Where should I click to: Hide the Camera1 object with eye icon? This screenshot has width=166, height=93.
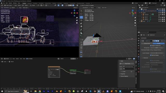tap(161, 14)
